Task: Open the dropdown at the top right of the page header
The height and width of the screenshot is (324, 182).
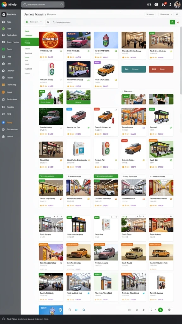Action: coord(166,15)
